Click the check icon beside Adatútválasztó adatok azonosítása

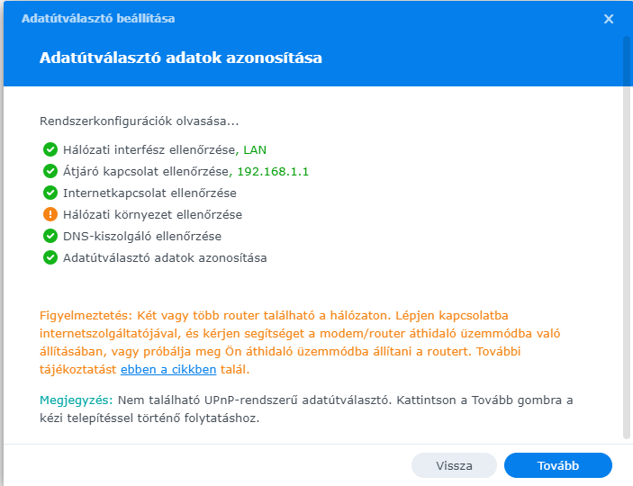coord(50,257)
